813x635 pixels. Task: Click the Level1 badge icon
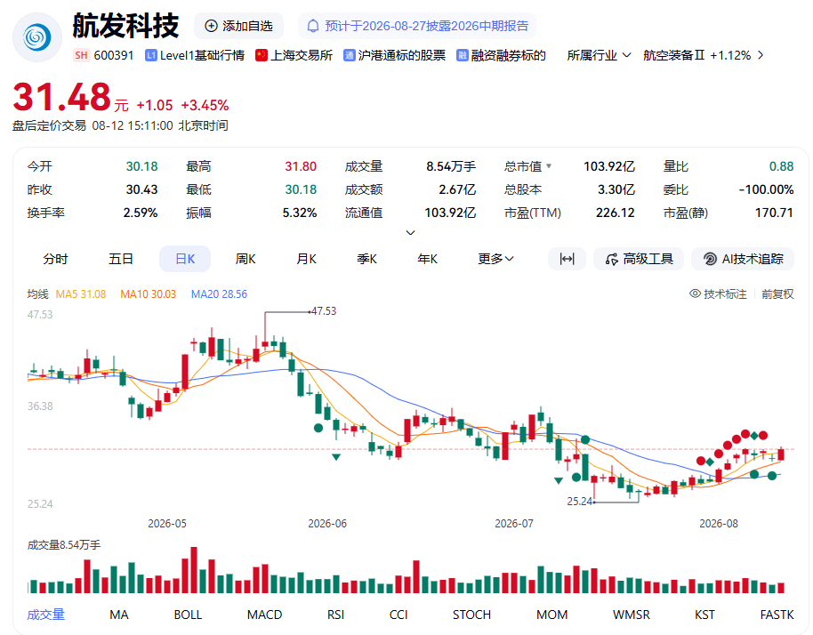[151, 55]
